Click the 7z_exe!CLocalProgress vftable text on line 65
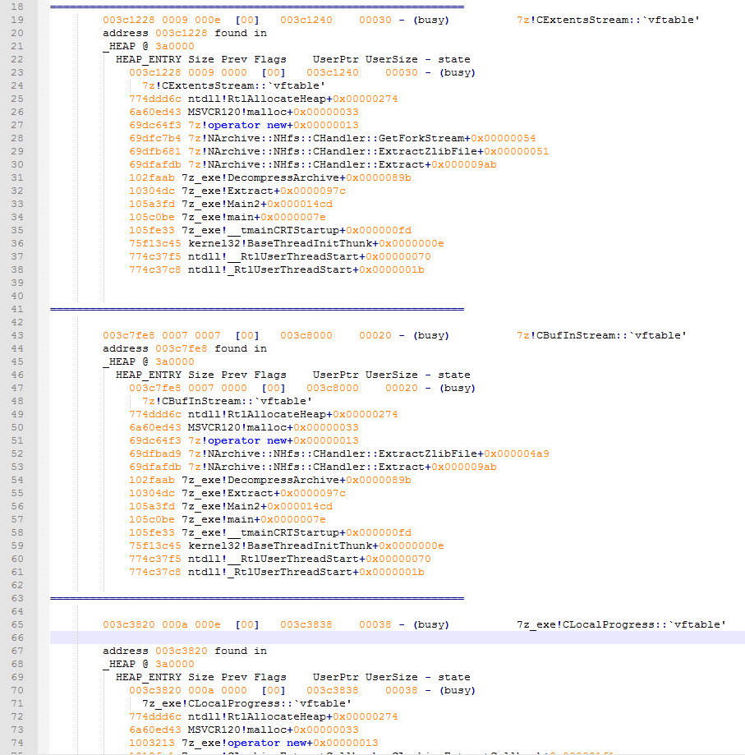The width and height of the screenshot is (745, 755). pyautogui.click(x=621, y=624)
